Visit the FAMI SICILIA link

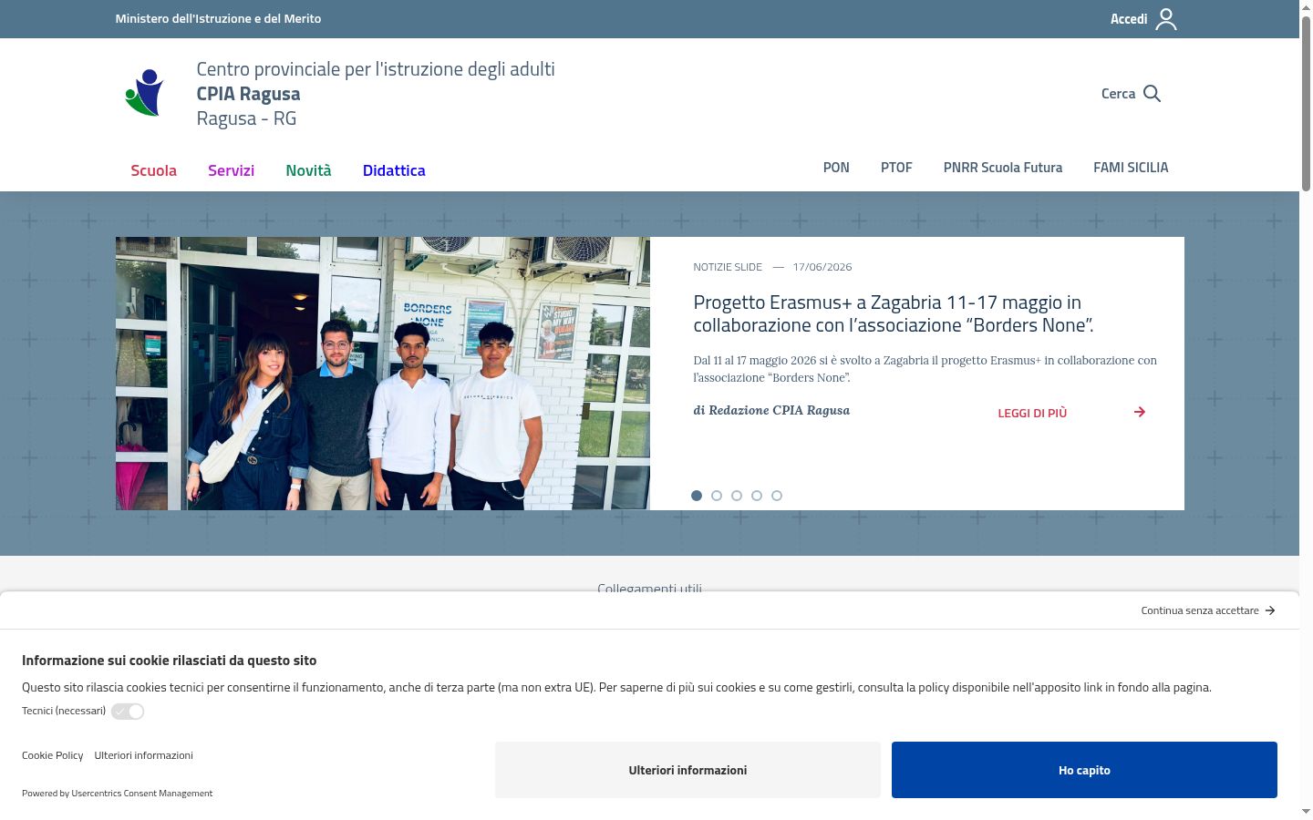click(x=1131, y=168)
